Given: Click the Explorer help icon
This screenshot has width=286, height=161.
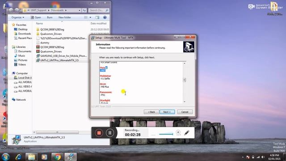Looking at the screenshot, I should click(105, 17).
